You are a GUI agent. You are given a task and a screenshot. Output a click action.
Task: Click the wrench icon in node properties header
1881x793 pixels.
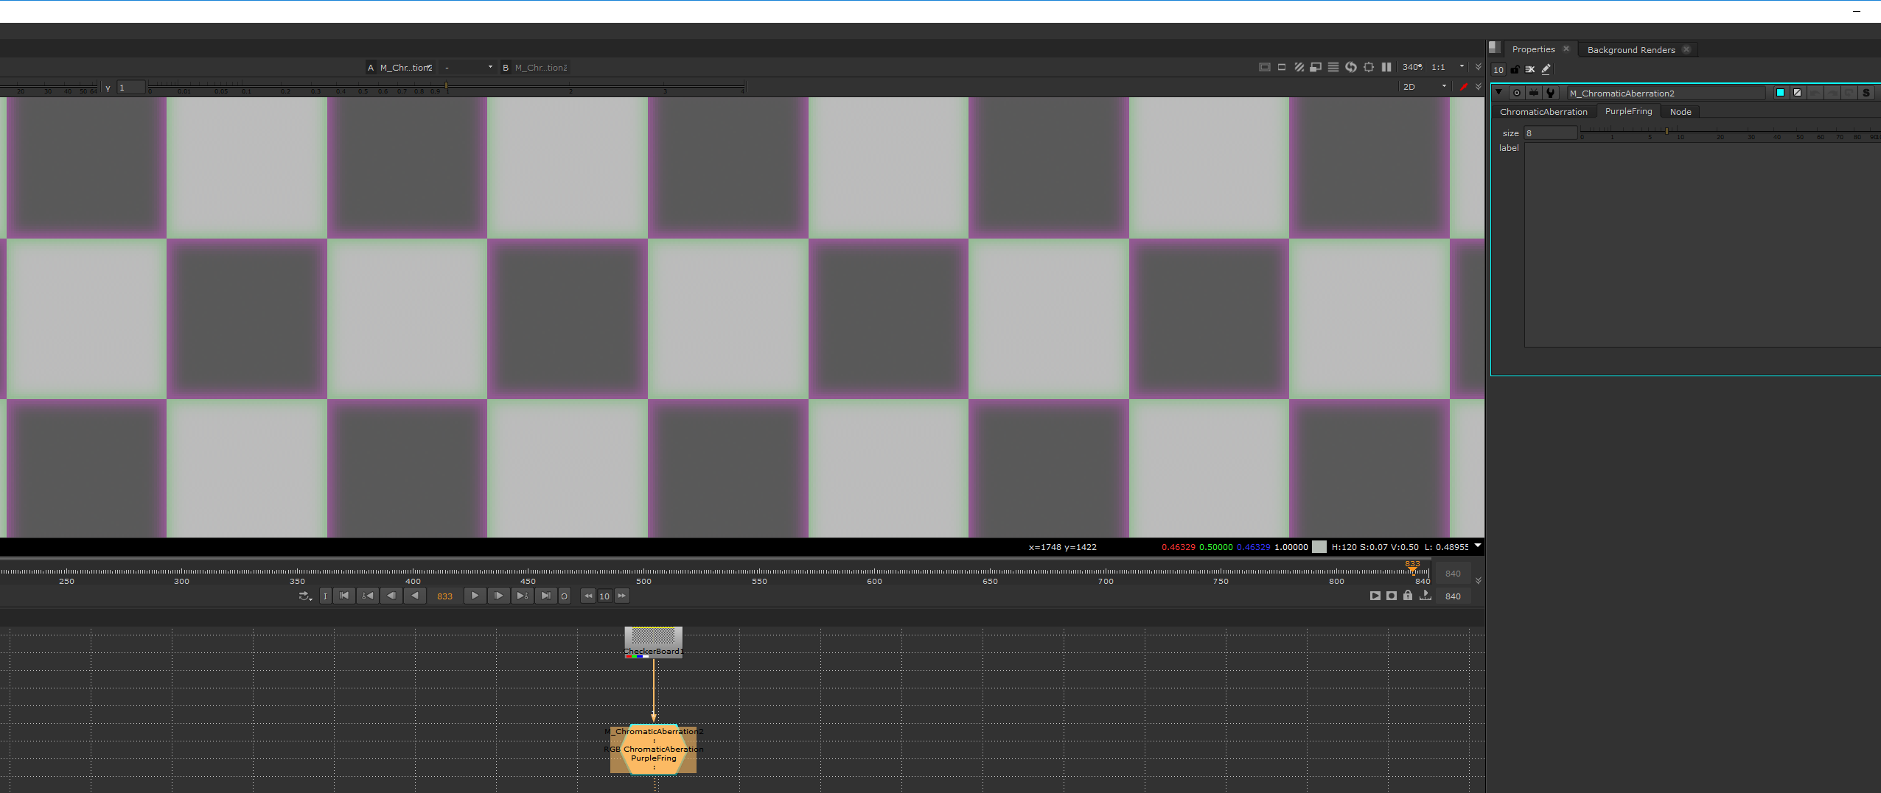1551,93
